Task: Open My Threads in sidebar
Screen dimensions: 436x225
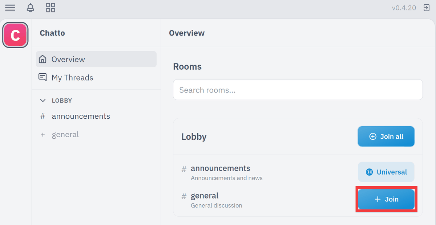Action: click(96, 77)
